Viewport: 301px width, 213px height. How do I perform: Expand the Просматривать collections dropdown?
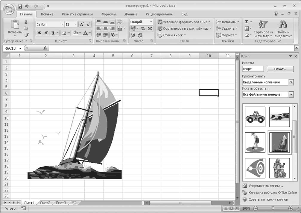point(291,82)
